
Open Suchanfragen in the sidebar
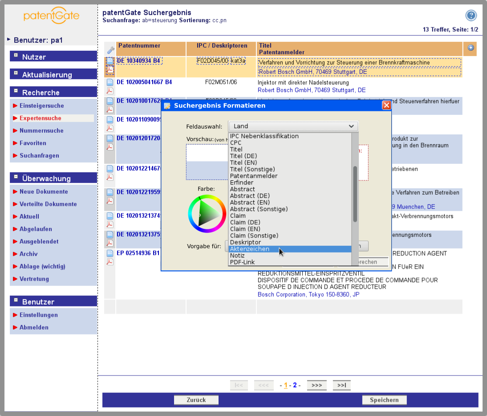[39, 155]
